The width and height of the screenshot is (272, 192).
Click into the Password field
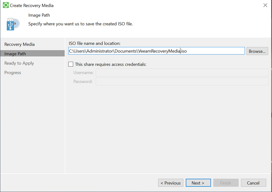(x=182, y=81)
